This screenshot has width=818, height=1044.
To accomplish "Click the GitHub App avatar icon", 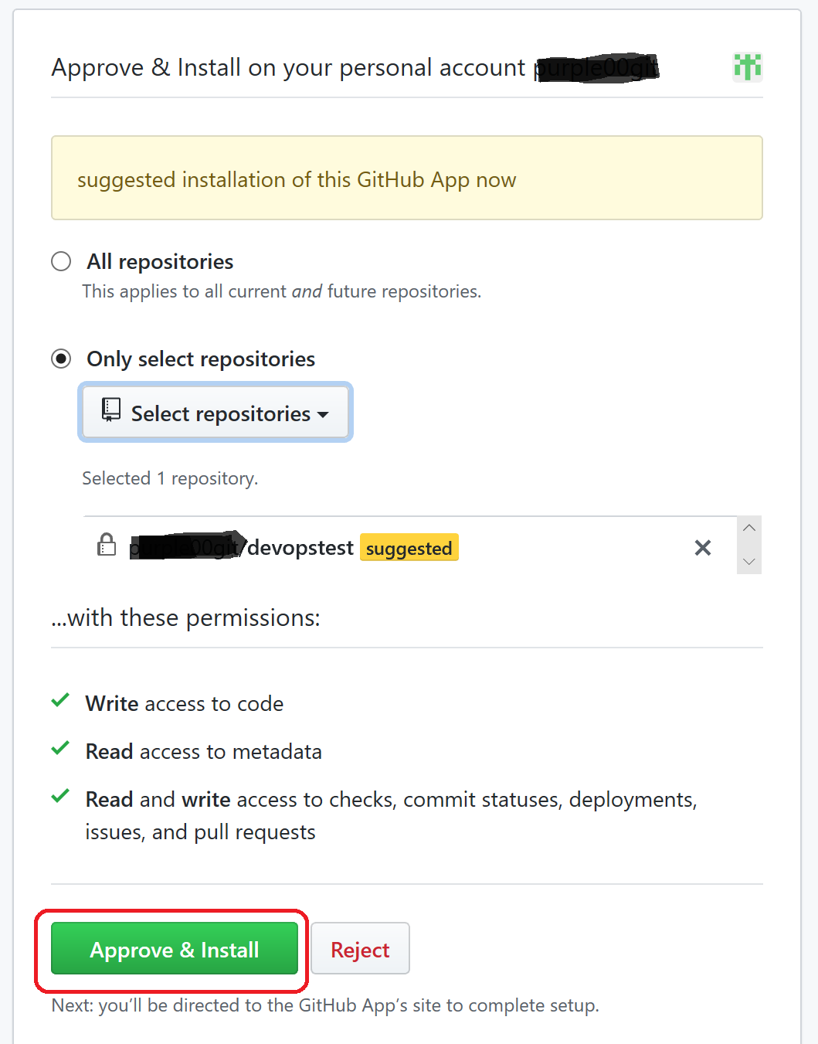I will (746, 68).
